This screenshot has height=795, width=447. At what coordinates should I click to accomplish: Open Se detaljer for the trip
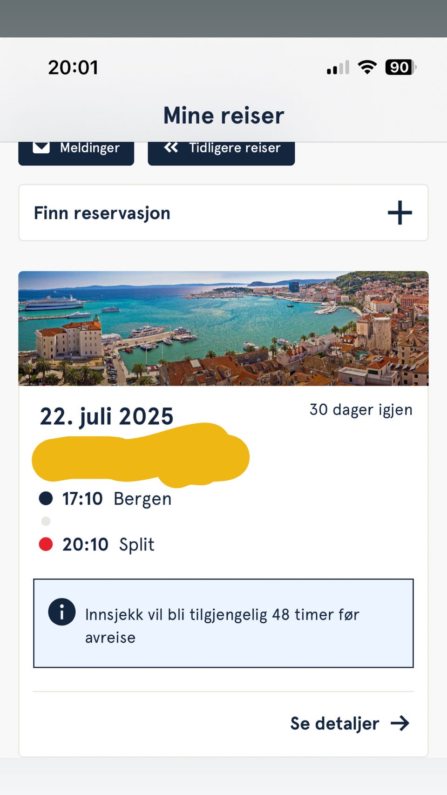click(x=334, y=723)
